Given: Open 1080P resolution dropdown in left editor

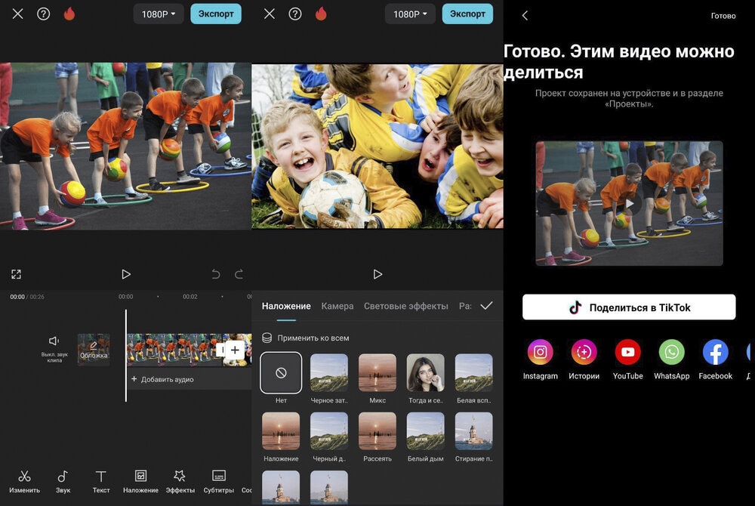Looking at the screenshot, I should tap(159, 14).
